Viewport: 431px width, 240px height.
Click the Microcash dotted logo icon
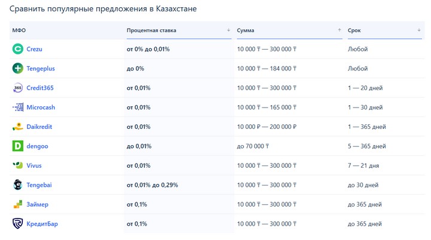coord(18,107)
